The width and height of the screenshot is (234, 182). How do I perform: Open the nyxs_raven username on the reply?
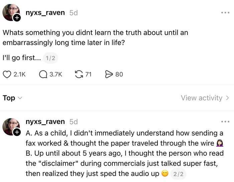[45, 122]
